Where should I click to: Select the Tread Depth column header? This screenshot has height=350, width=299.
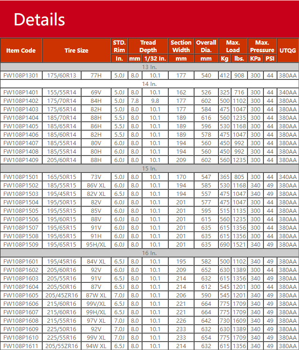coord(148,46)
